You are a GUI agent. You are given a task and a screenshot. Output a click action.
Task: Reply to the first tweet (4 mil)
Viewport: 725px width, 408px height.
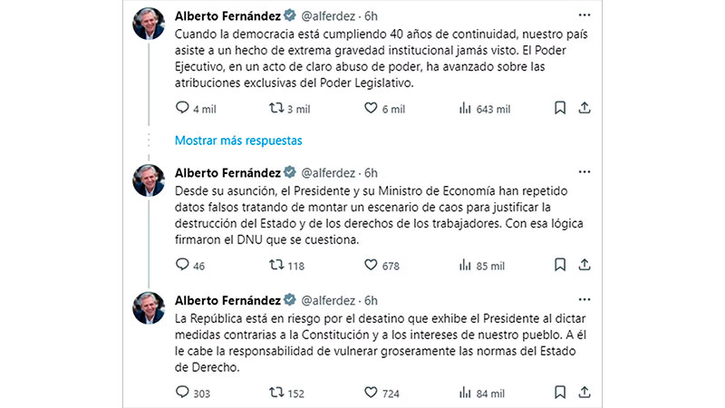coord(182,108)
